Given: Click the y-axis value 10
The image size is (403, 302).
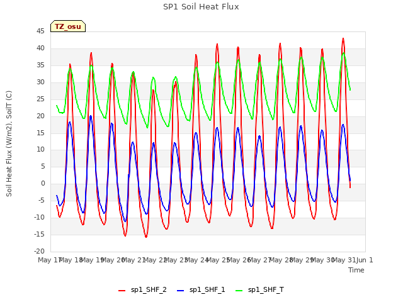Looking at the screenshot, I should click(40, 150).
